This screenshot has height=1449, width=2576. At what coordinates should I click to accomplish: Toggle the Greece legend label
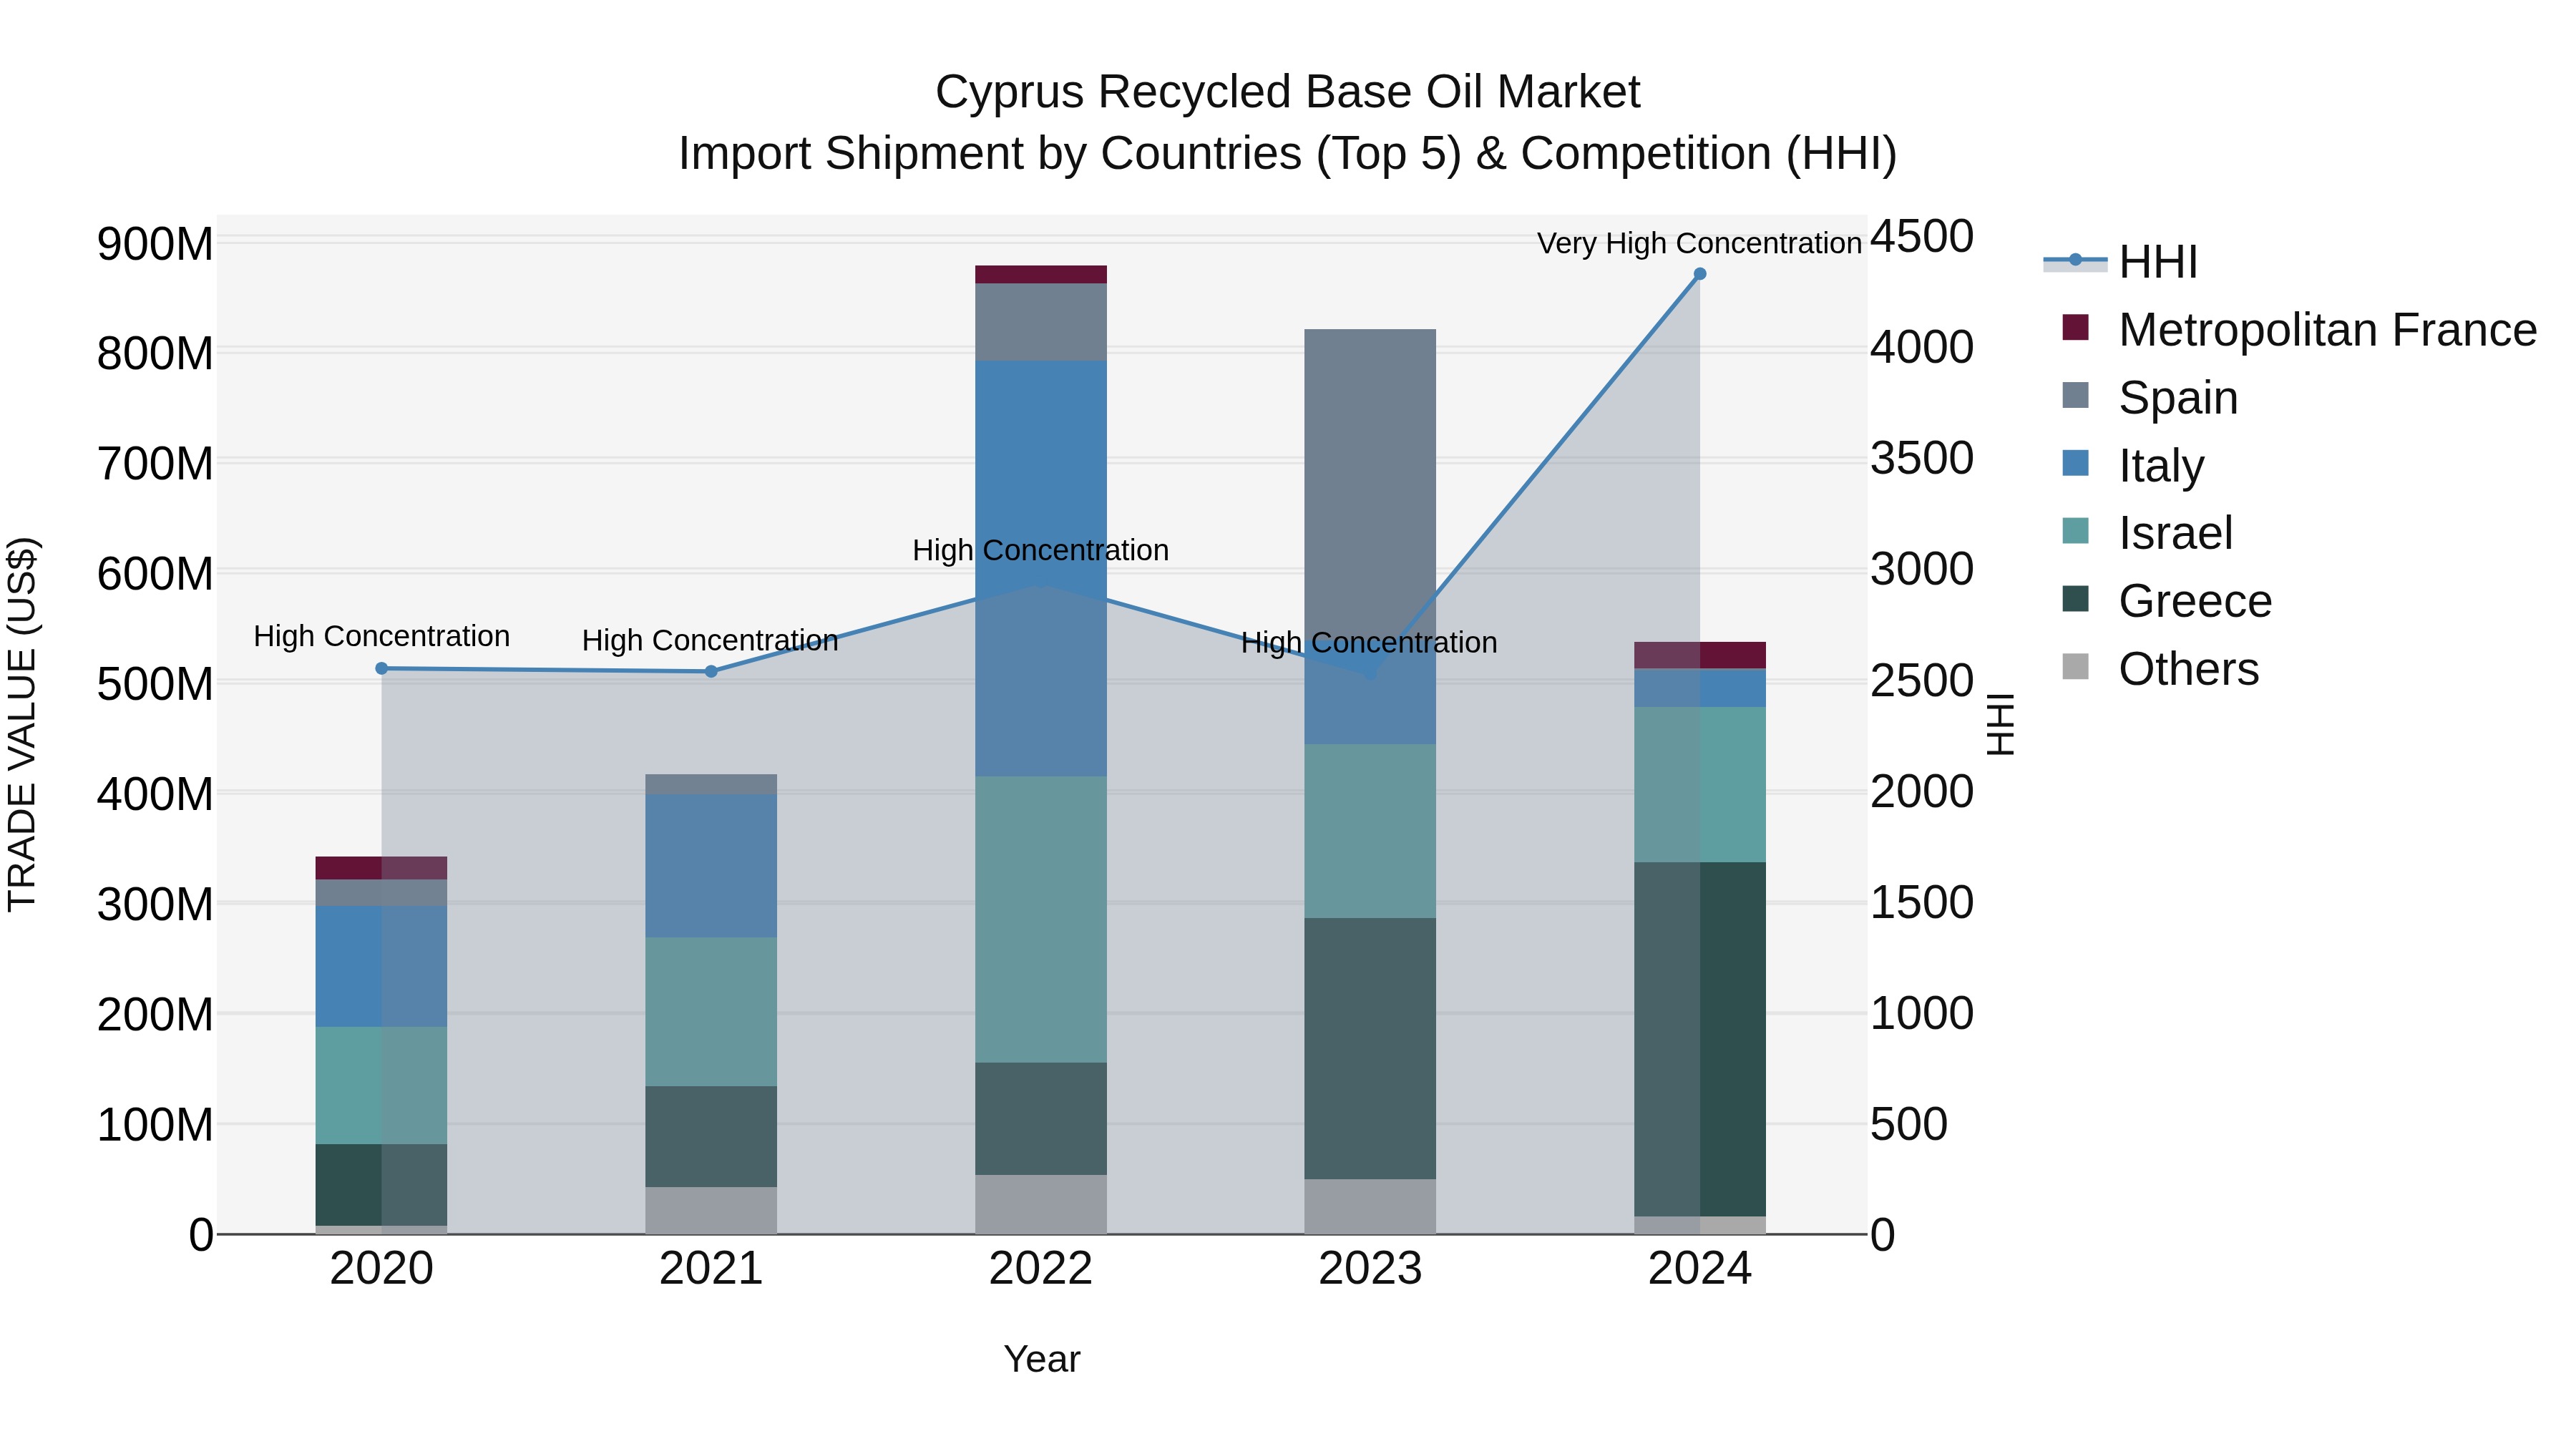(2195, 601)
